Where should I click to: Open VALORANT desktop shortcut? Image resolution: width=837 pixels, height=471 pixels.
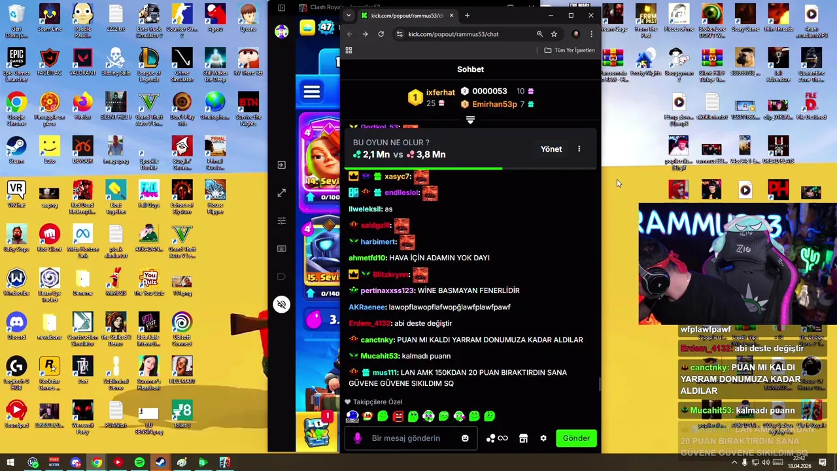point(82,63)
